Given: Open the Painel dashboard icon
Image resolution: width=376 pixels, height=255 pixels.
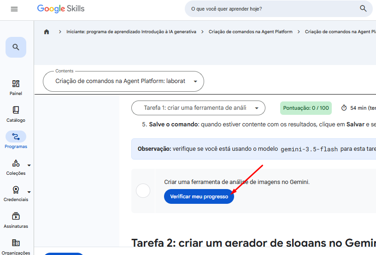Looking at the screenshot, I should [16, 84].
